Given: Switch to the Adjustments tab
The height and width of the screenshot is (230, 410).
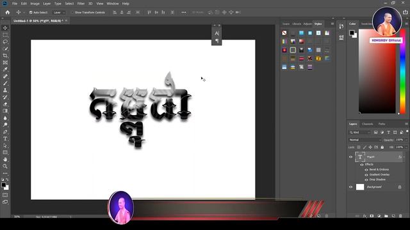Looking at the screenshot, I should tap(307, 24).
